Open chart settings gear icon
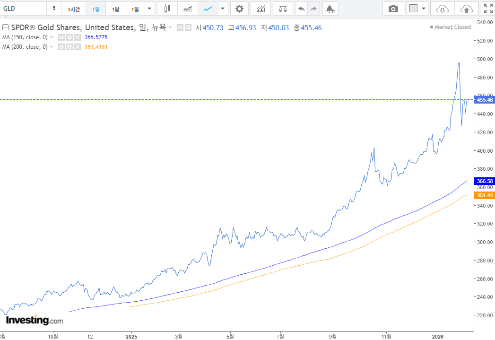Viewport: 495px width, 340px height. click(x=239, y=9)
